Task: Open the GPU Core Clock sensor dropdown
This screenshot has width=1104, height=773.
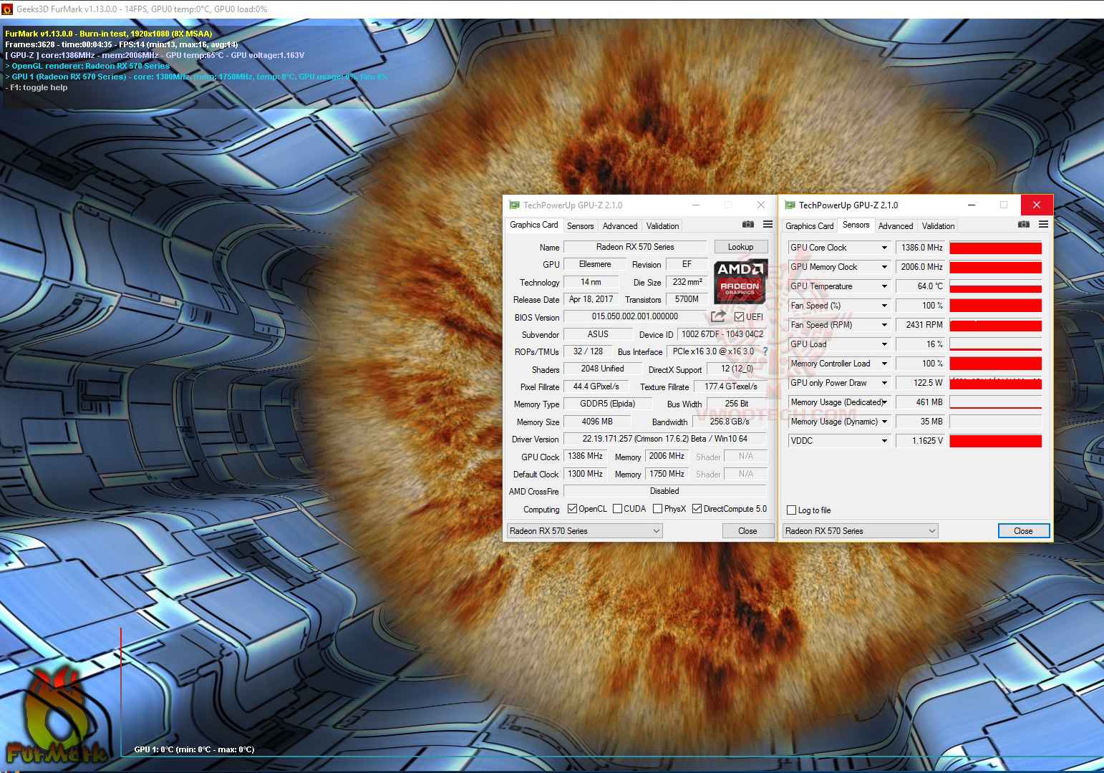Action: pyautogui.click(x=884, y=248)
